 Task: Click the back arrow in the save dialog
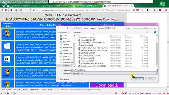coord(58,28)
